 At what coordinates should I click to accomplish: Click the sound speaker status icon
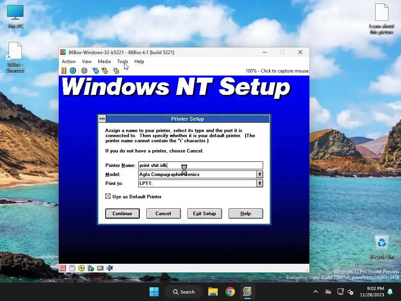pos(110,268)
